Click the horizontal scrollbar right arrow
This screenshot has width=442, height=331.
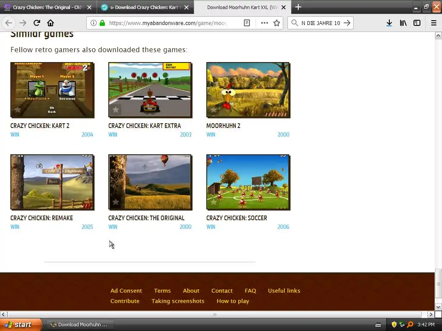point(430,314)
